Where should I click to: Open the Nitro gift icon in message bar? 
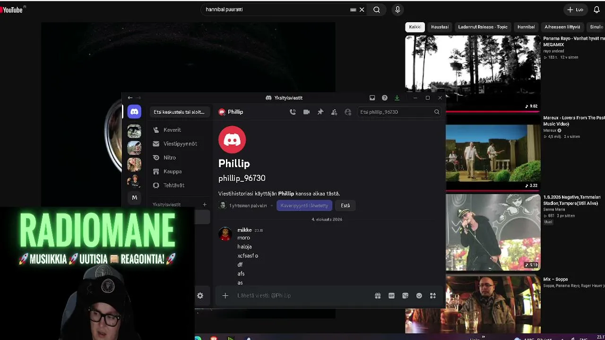click(x=378, y=296)
